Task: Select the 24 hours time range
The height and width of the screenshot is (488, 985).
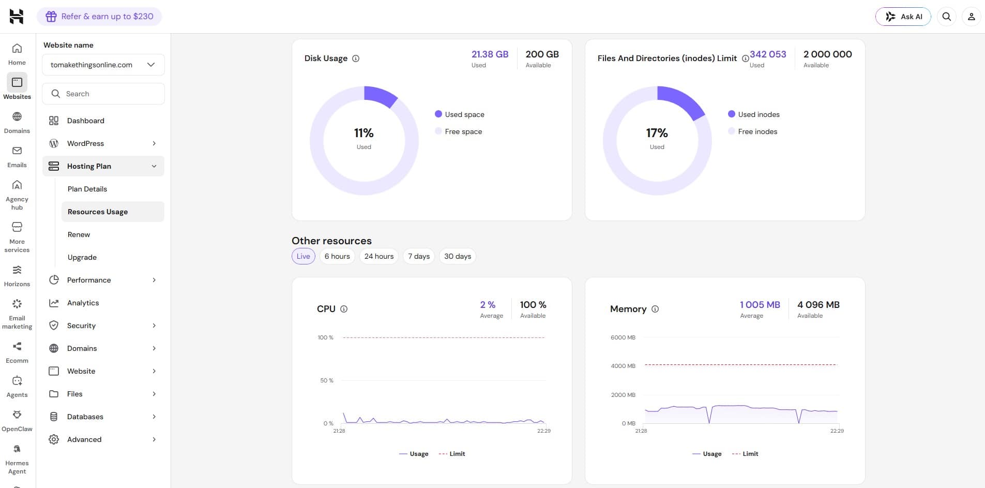Action: (x=379, y=256)
